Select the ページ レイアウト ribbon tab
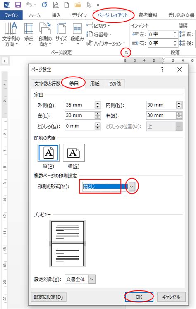 112,15
